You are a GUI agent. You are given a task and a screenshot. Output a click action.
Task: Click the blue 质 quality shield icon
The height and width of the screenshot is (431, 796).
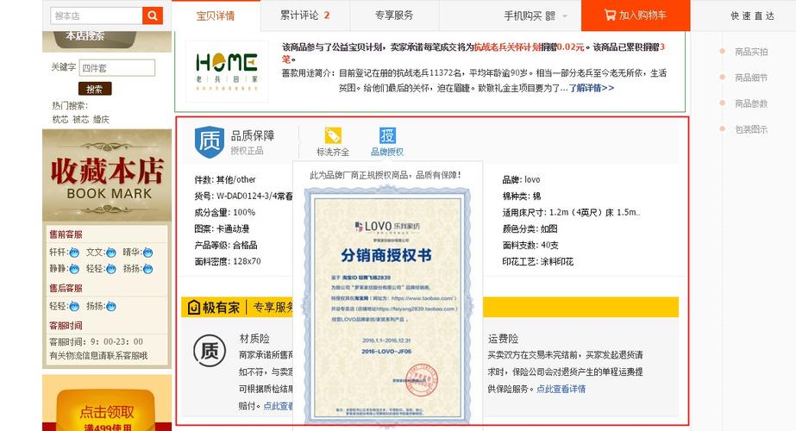(x=210, y=141)
